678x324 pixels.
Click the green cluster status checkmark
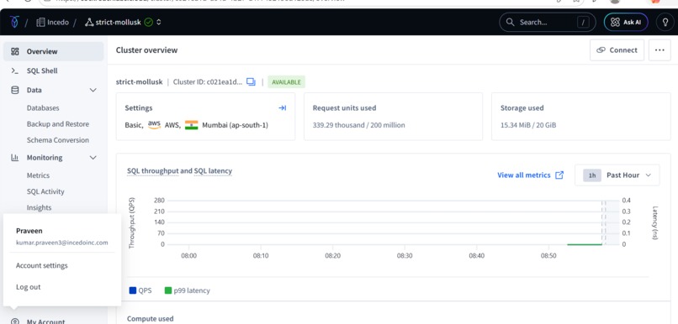[148, 22]
